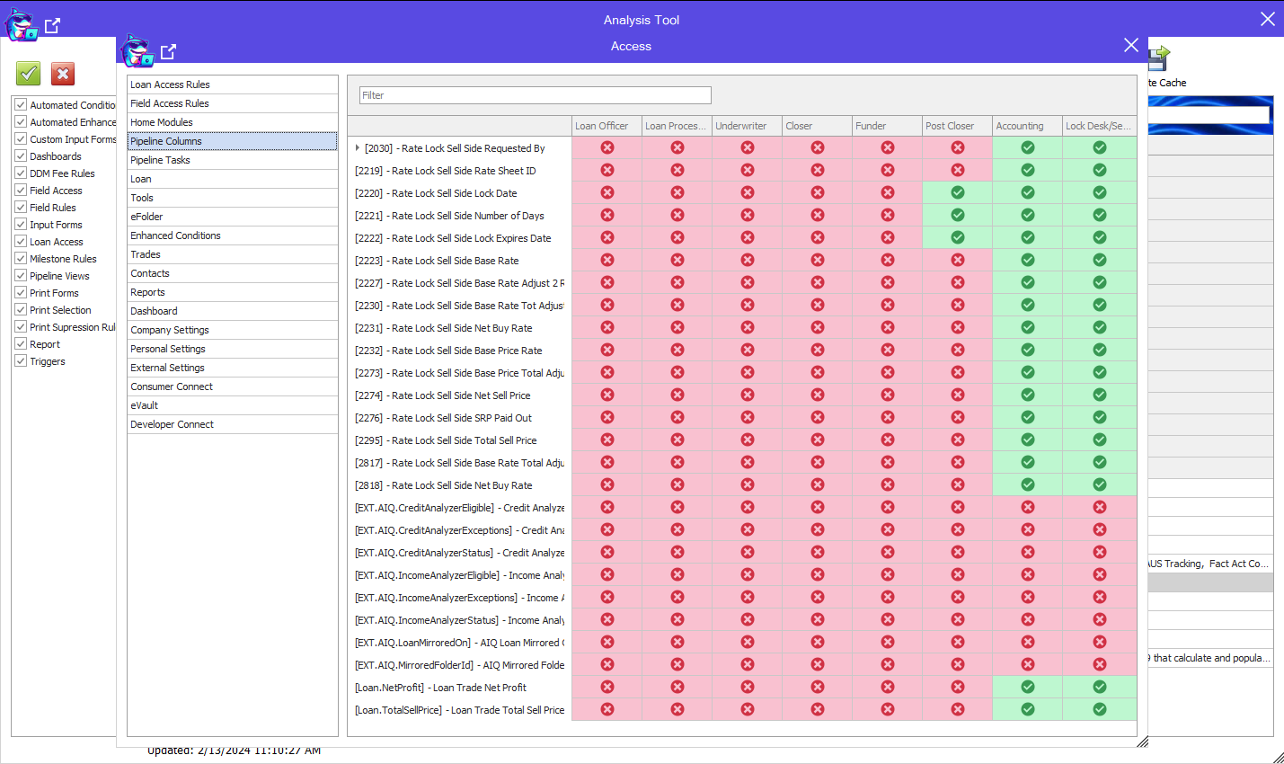Click the Filter text field
The height and width of the screenshot is (764, 1284).
(x=535, y=95)
